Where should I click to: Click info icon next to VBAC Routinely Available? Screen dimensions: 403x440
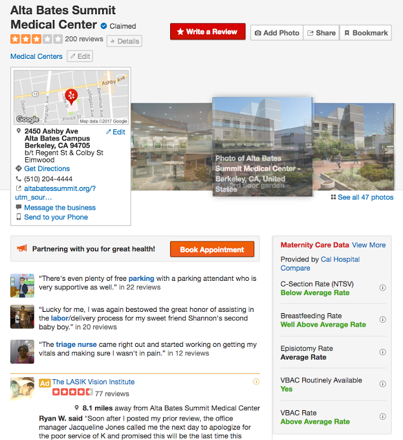click(382, 384)
